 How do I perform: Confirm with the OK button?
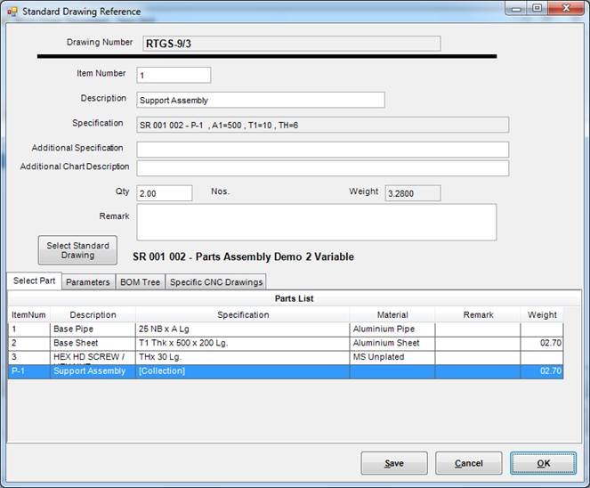coord(543,463)
